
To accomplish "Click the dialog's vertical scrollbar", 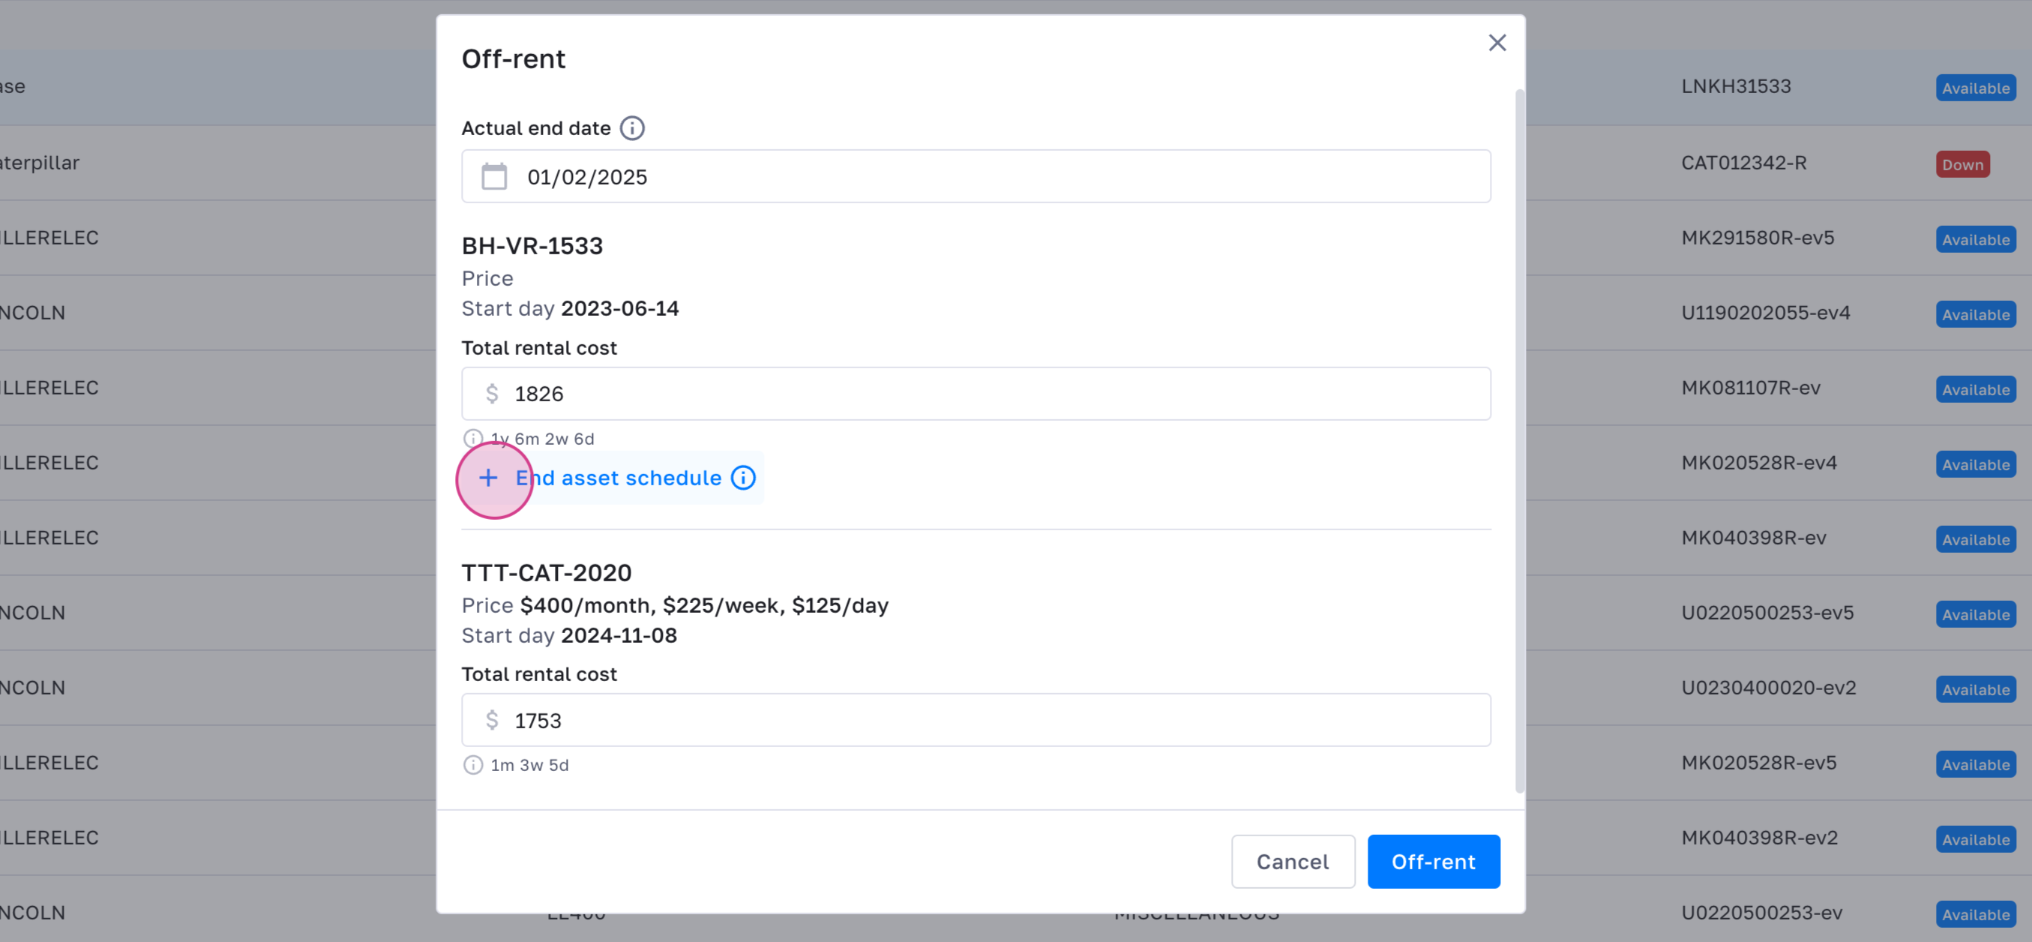I will pos(1518,442).
